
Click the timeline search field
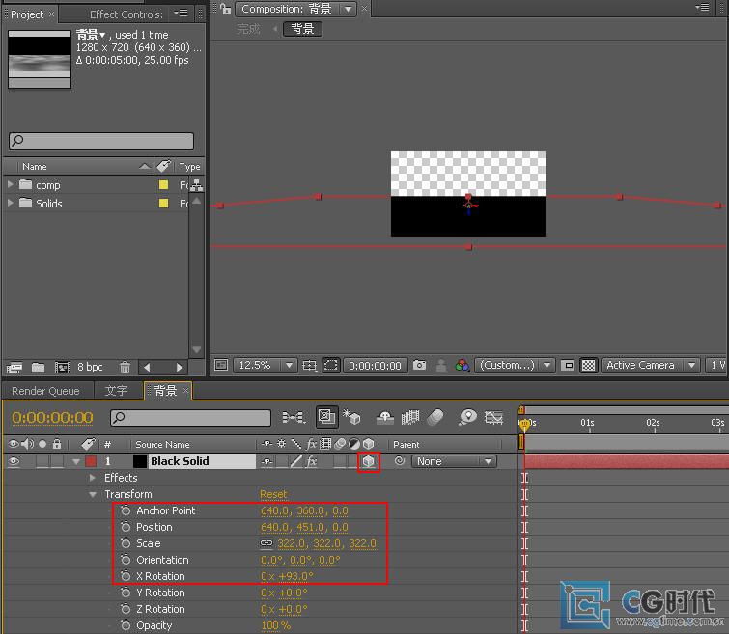pos(190,418)
